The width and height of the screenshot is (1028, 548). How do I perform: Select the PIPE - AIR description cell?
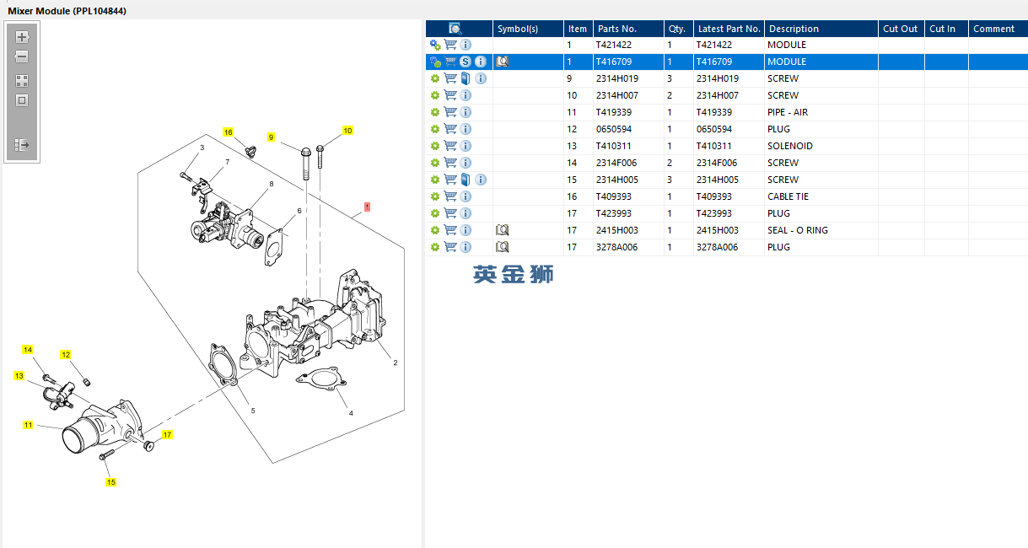(x=821, y=112)
